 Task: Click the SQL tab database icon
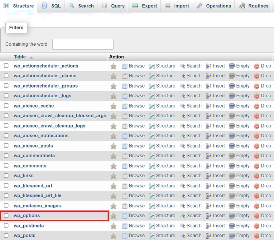point(45,5)
